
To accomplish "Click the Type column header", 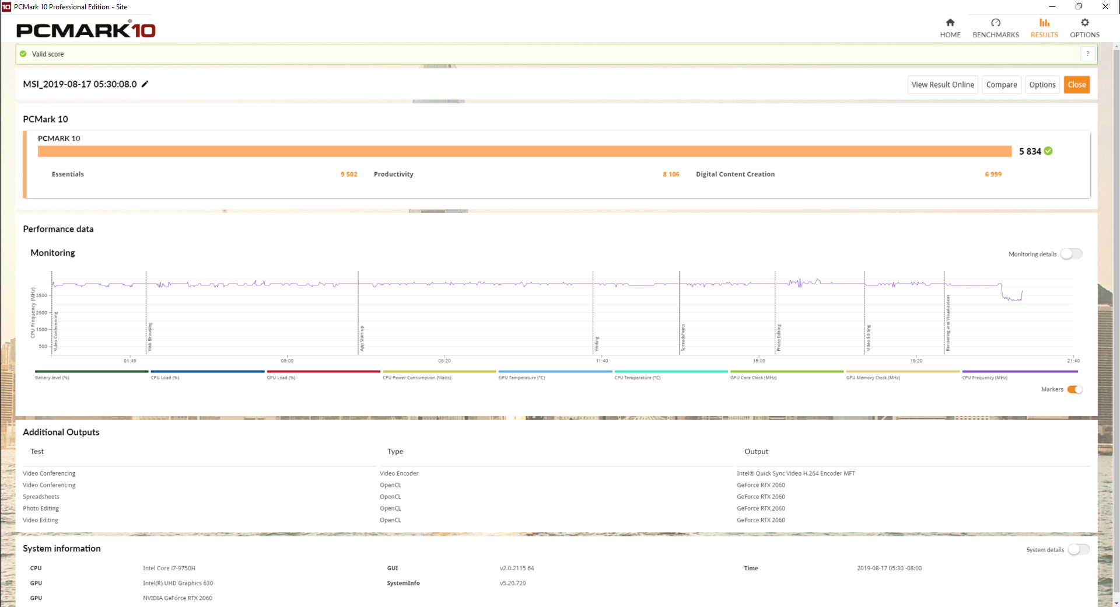I will pyautogui.click(x=395, y=451).
